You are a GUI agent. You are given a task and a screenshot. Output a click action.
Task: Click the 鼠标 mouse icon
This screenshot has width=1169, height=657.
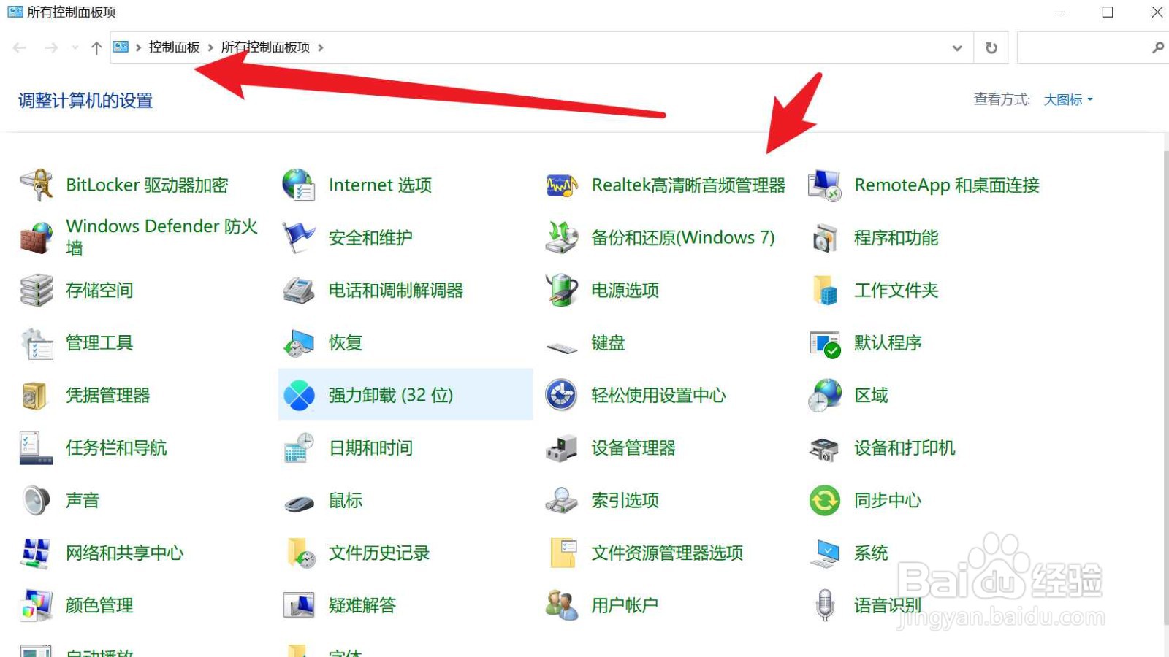coord(299,503)
